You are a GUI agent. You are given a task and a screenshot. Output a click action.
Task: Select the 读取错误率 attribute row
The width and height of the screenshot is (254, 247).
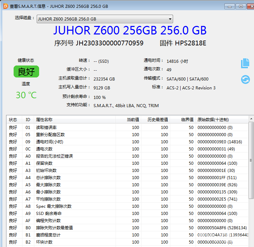(x=46, y=127)
